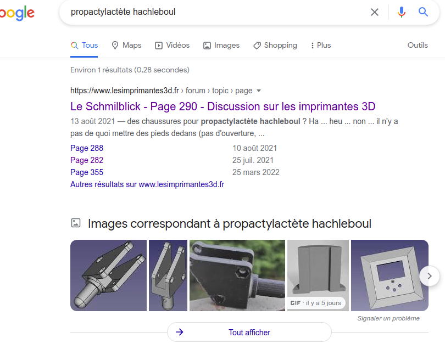The width and height of the screenshot is (445, 349).
Task: Click the search input field text
Action: tap(123, 12)
